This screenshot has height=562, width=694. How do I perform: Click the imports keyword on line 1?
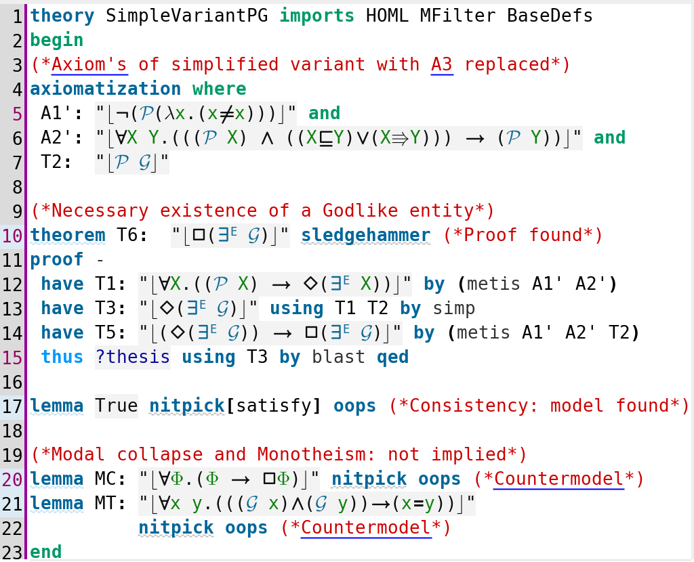pyautogui.click(x=317, y=16)
